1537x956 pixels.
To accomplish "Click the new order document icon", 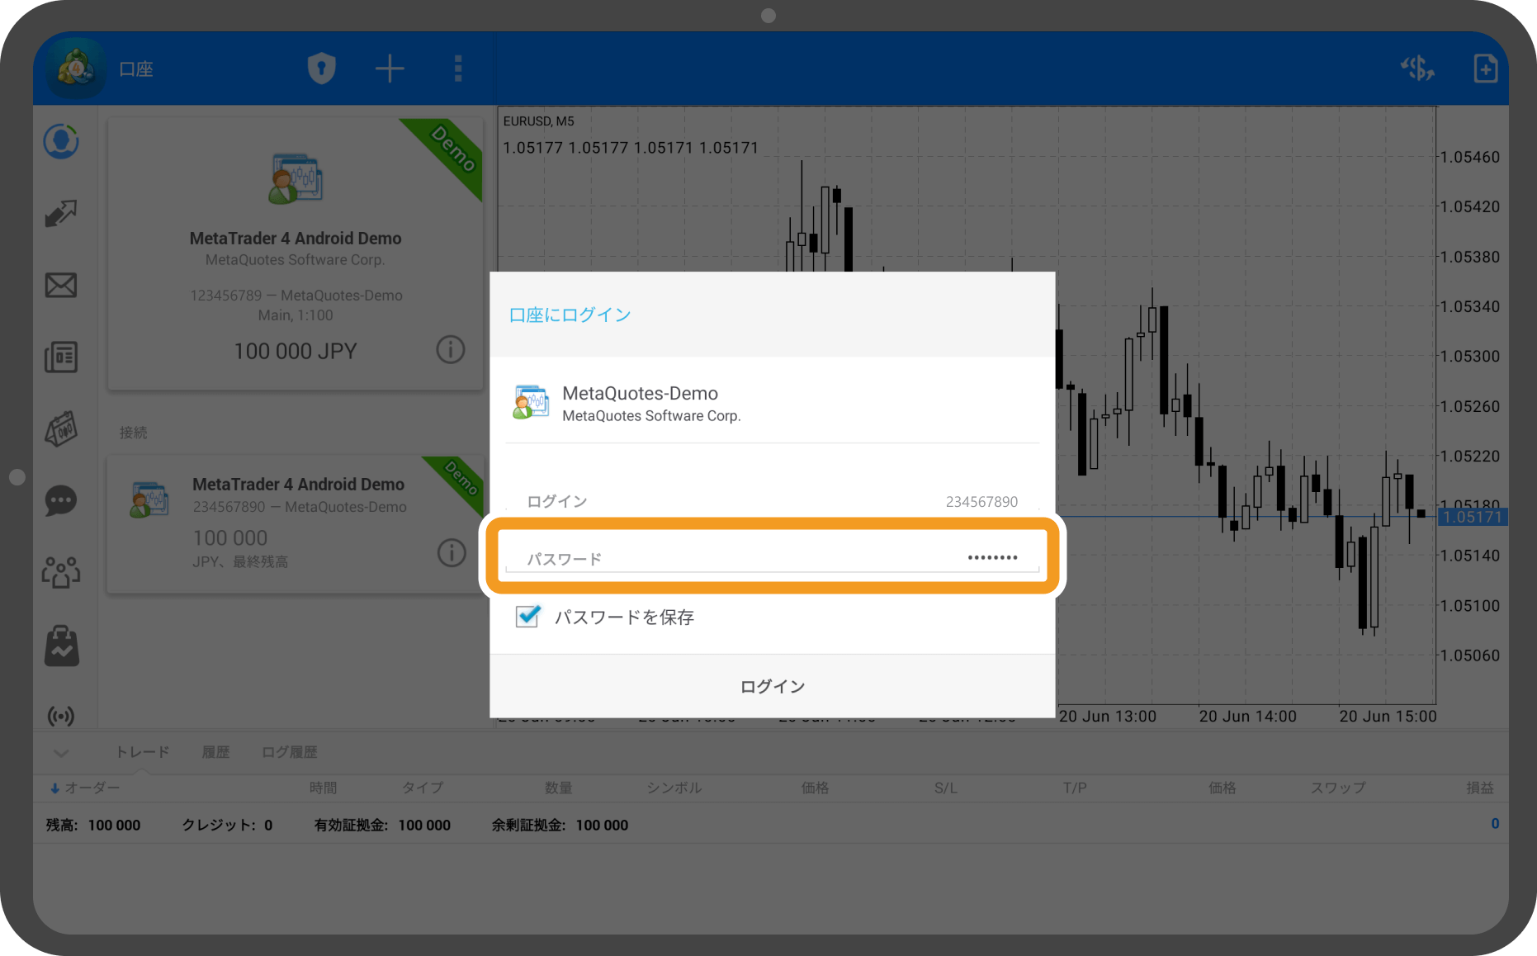I will pos(1485,69).
